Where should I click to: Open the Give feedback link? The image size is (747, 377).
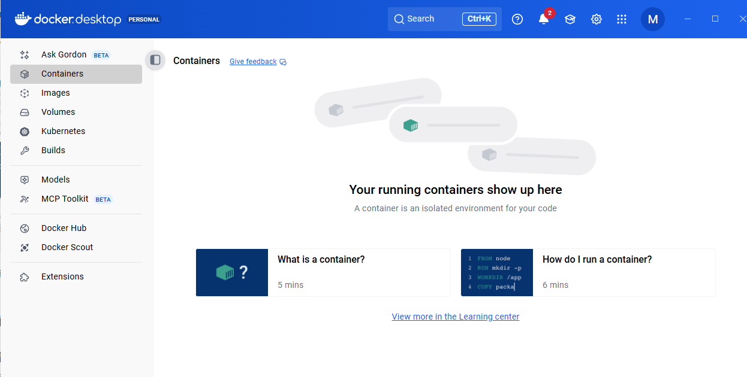click(x=253, y=61)
